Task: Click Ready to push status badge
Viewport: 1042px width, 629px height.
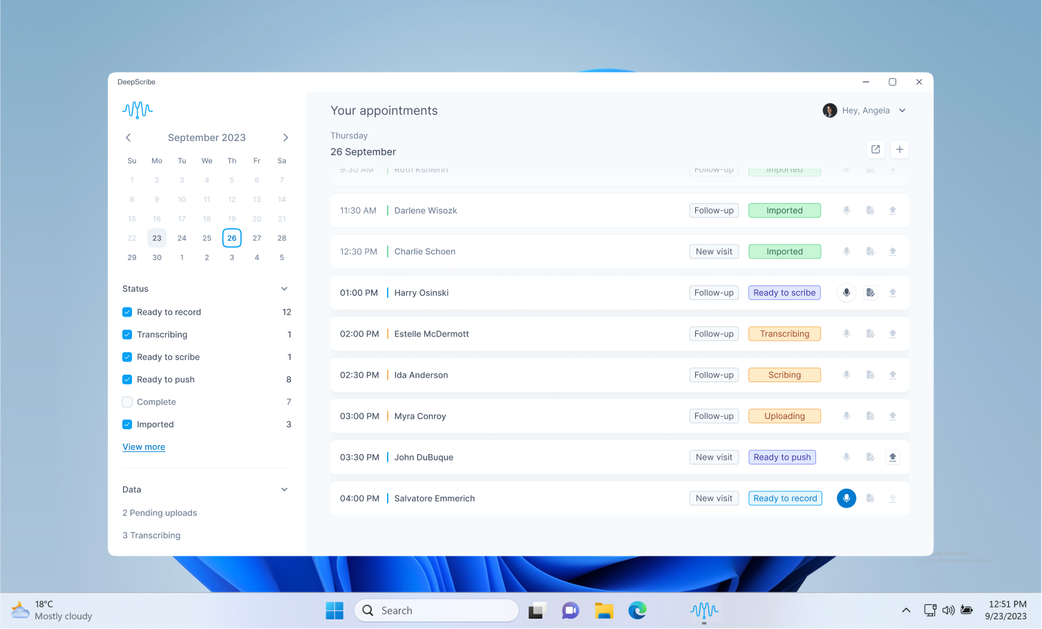Action: pyautogui.click(x=782, y=458)
